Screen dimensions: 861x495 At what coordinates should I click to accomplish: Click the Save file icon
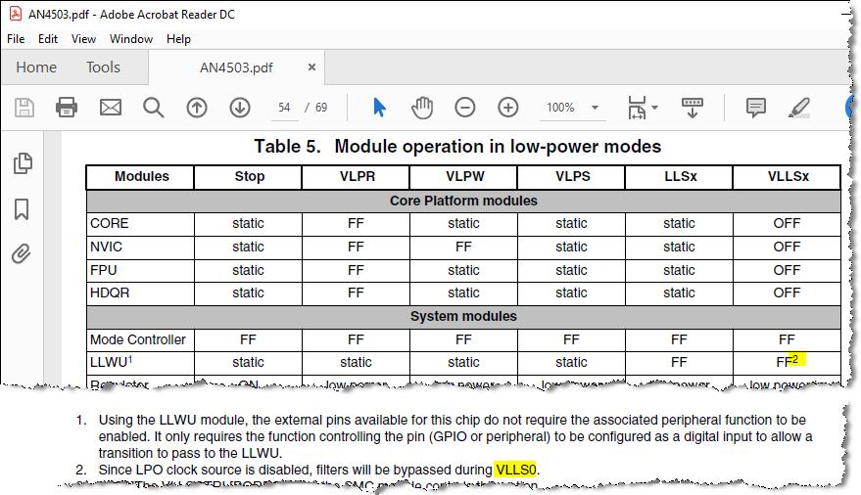(x=24, y=108)
